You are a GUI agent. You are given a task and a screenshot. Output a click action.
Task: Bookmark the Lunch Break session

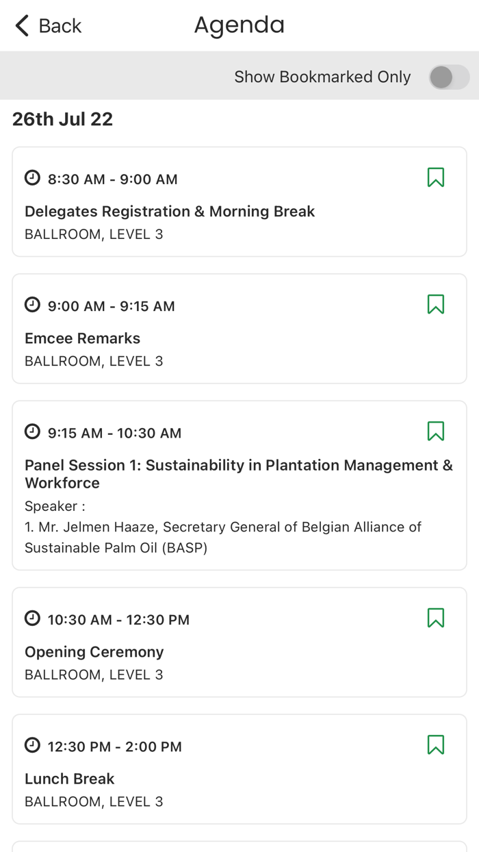pos(436,744)
